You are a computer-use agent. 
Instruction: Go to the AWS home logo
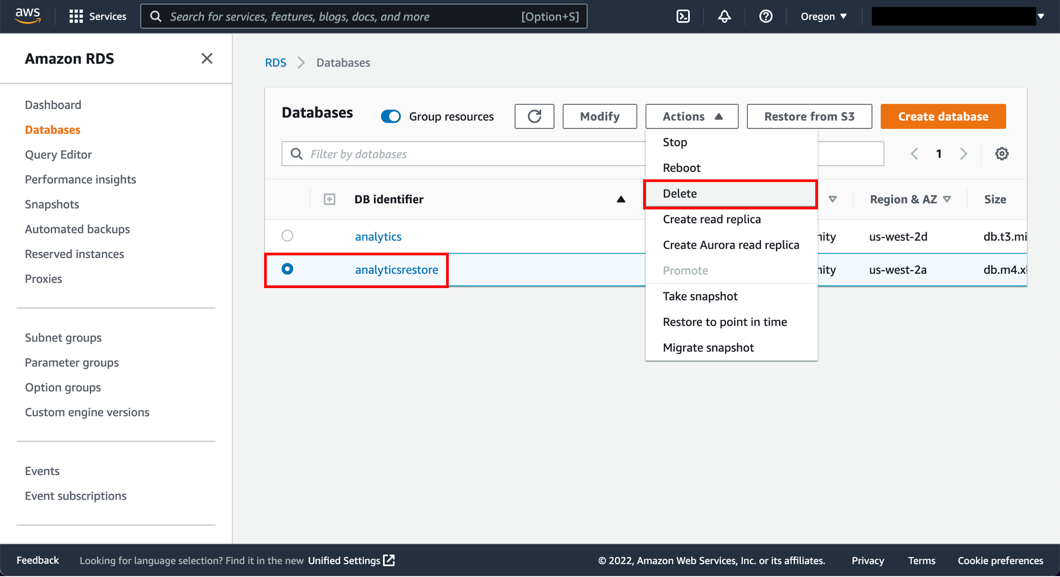coord(27,15)
